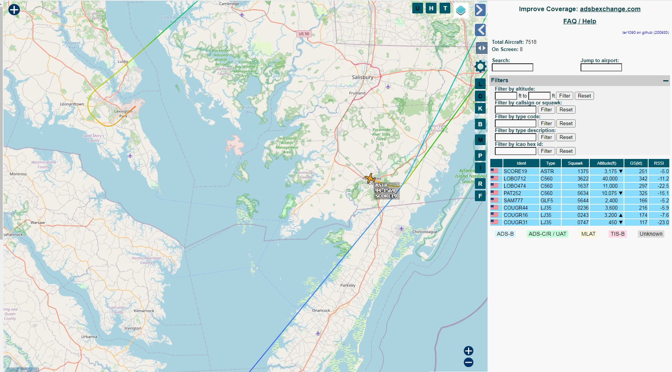Toggle the B map button

480,124
